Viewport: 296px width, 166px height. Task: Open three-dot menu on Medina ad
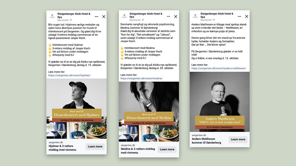click(x=168, y=17)
